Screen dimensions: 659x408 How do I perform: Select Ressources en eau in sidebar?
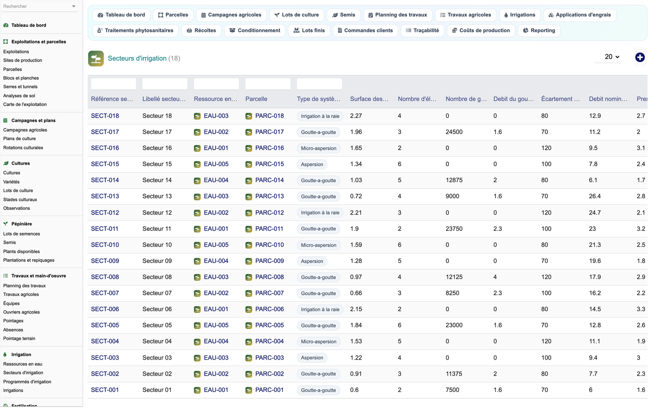23,364
